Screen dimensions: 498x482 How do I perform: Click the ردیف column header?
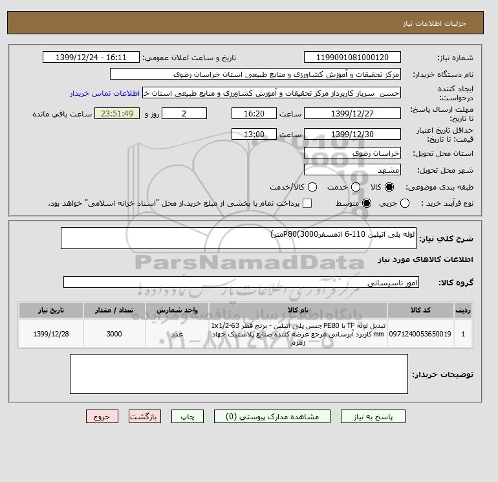pyautogui.click(x=463, y=310)
